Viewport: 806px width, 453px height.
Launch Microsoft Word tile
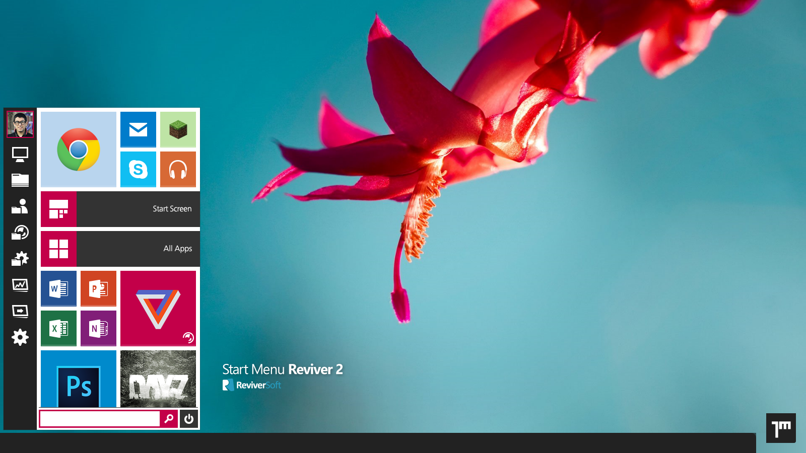click(x=58, y=288)
